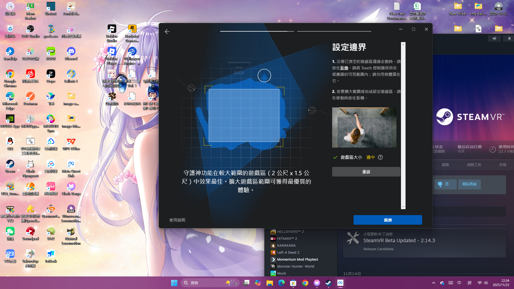The height and width of the screenshot is (289, 514).
Task: Click the back arrow in setup window
Action: (x=167, y=32)
